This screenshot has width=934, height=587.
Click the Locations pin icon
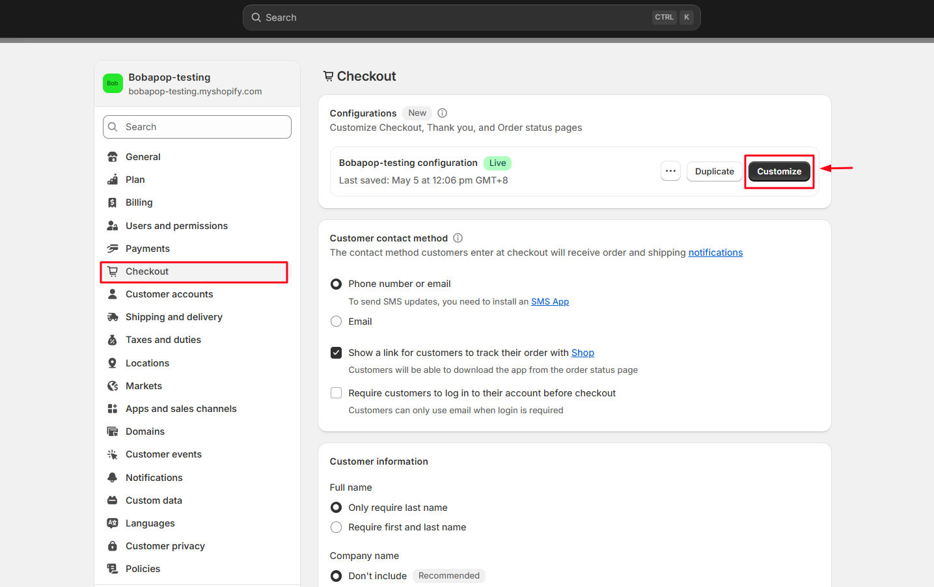(x=113, y=363)
